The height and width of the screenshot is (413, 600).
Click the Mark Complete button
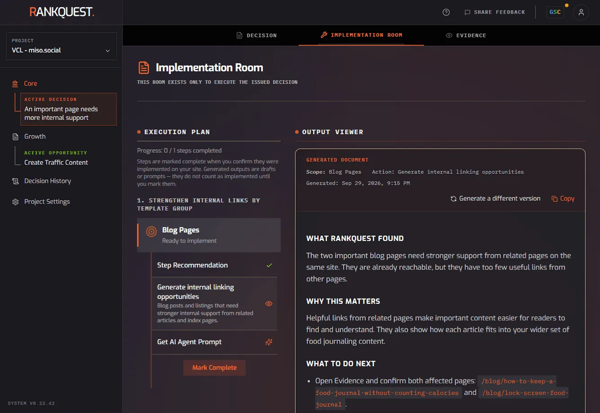tap(214, 368)
